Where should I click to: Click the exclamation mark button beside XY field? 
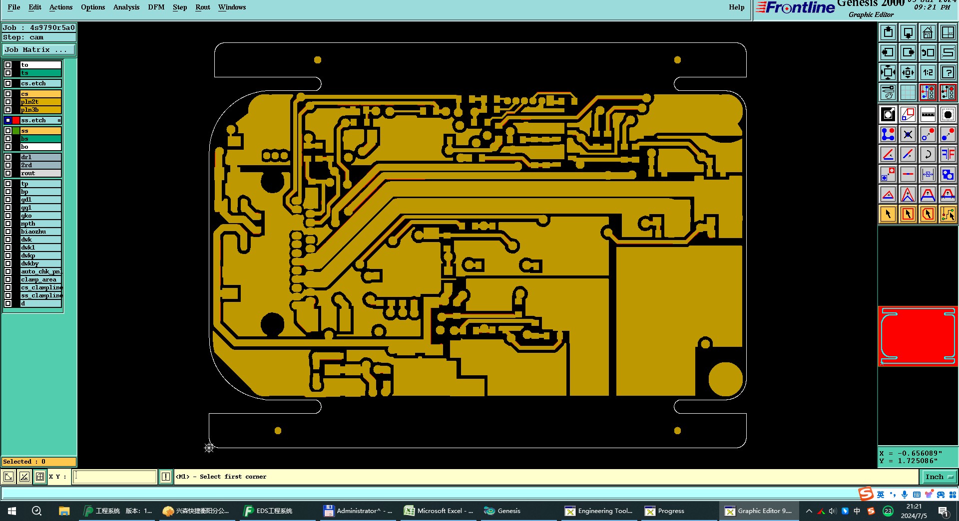point(166,477)
